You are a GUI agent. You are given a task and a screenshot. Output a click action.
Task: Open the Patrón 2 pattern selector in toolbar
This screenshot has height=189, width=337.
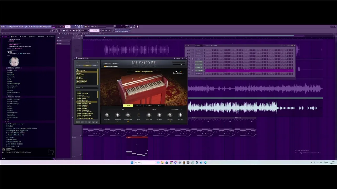94,31
